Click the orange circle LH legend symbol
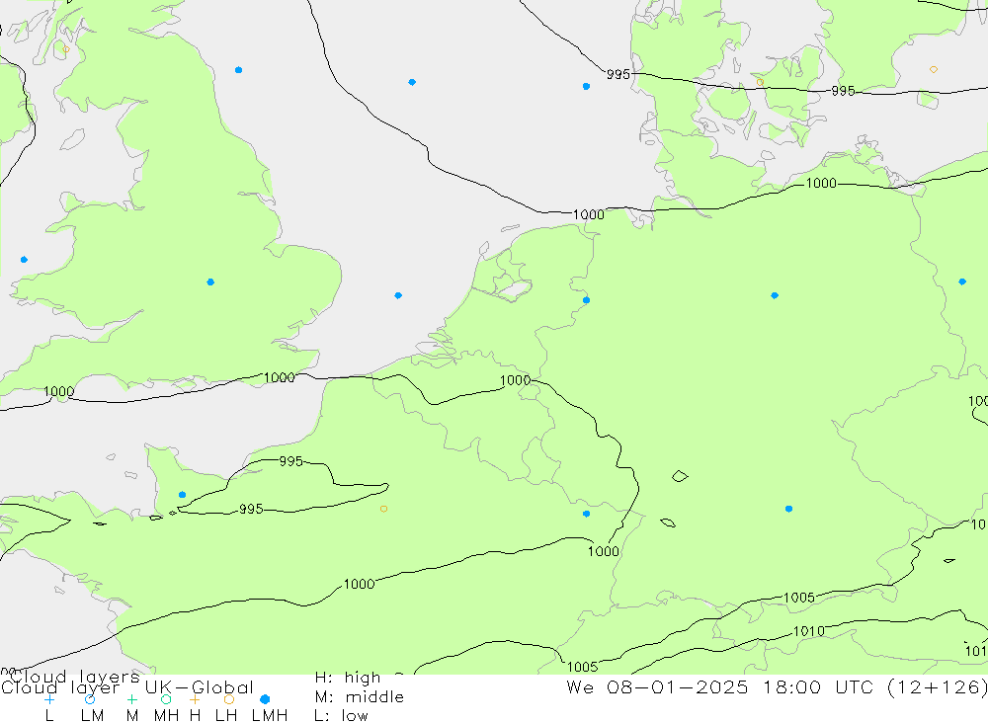This screenshot has width=988, height=724. [229, 699]
